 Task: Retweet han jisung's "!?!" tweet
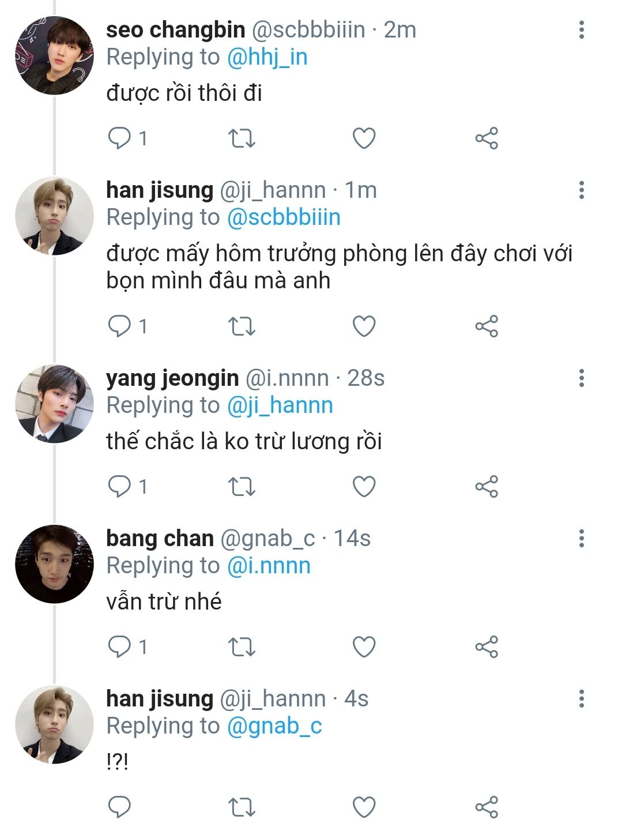(242, 807)
